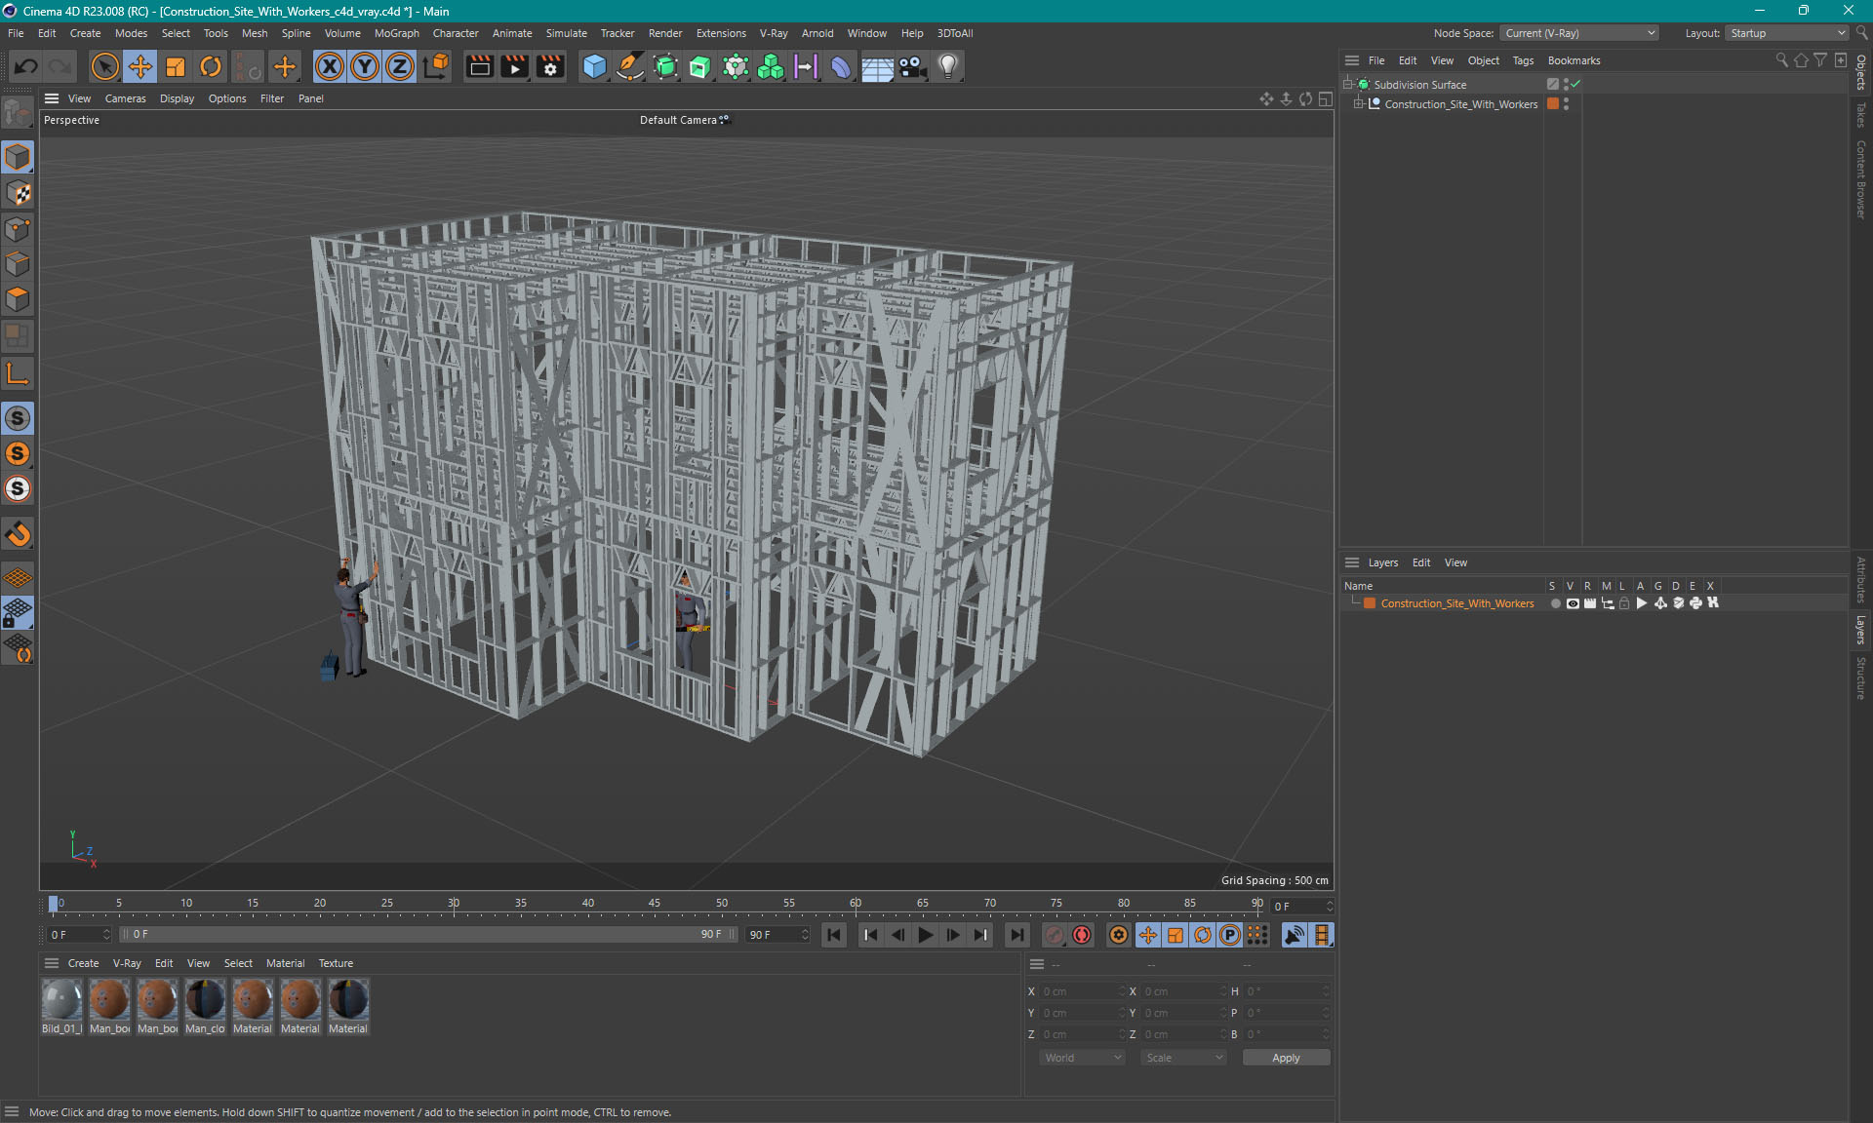Screen dimensions: 1873x1123
Task: Open the Simulate menu
Action: (x=566, y=33)
